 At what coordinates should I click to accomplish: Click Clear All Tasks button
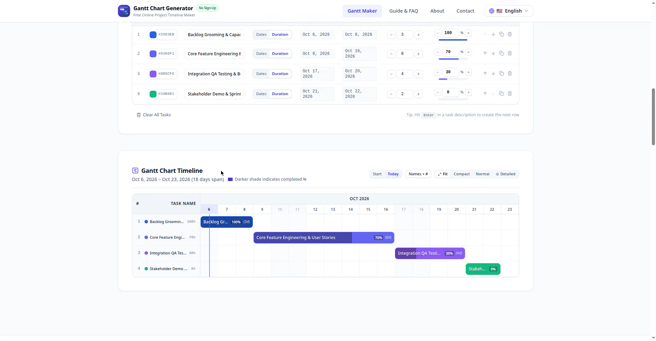(154, 115)
